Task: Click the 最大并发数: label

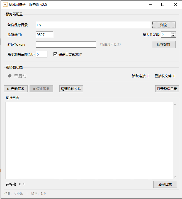Action: 151,35
